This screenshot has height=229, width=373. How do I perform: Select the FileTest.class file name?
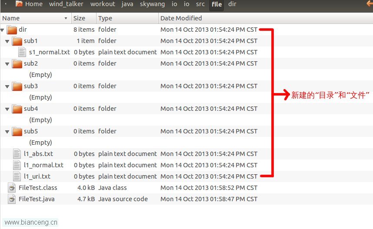[x=38, y=188]
